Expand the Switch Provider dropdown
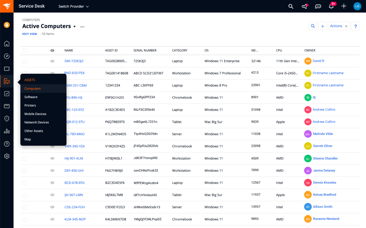This screenshot has height=228, width=366. pyautogui.click(x=74, y=6)
